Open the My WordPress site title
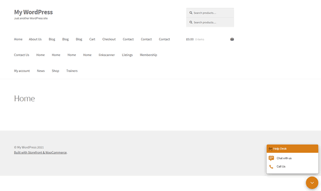 (x=33, y=12)
